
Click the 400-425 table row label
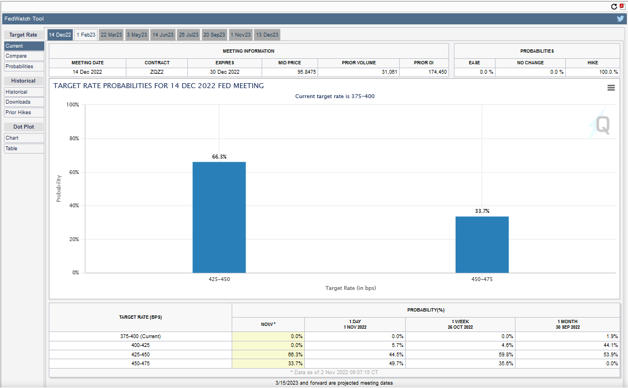tap(140, 345)
